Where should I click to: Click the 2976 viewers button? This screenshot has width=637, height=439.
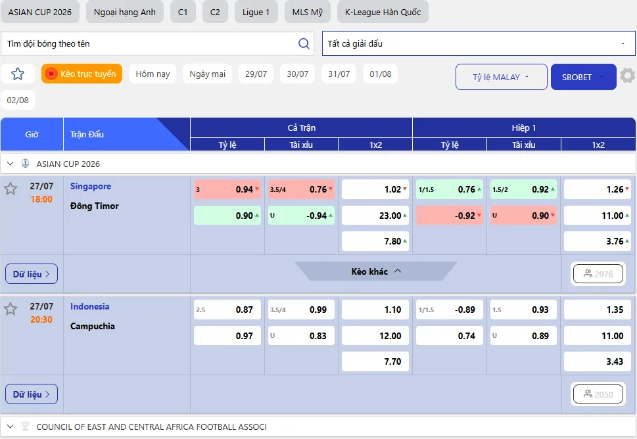point(598,273)
